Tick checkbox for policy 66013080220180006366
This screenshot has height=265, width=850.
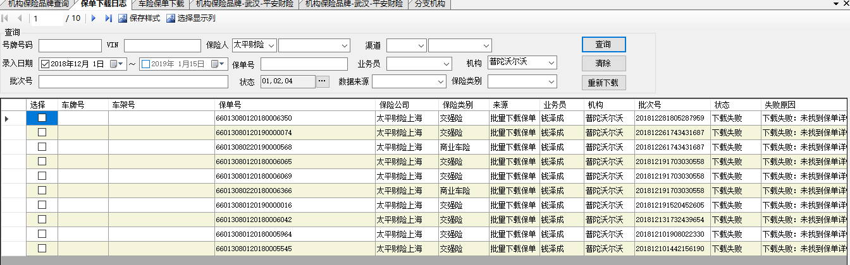pyautogui.click(x=42, y=190)
